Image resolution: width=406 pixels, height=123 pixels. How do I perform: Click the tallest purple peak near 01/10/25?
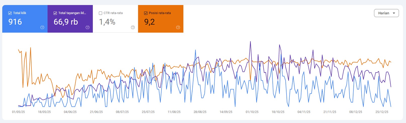(x=250, y=42)
